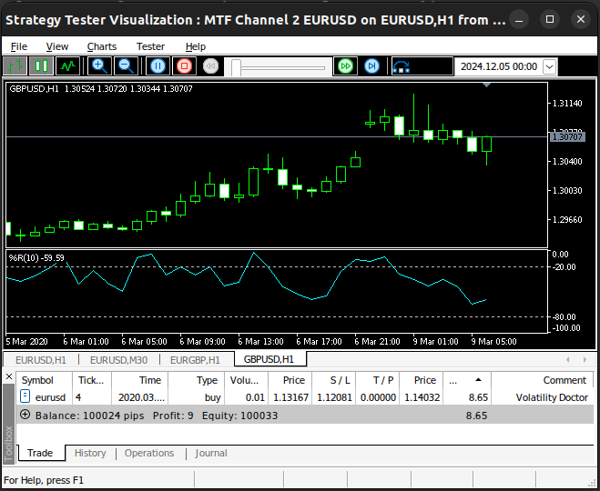Open the date dropdown arrow
600x491 pixels.
point(550,66)
